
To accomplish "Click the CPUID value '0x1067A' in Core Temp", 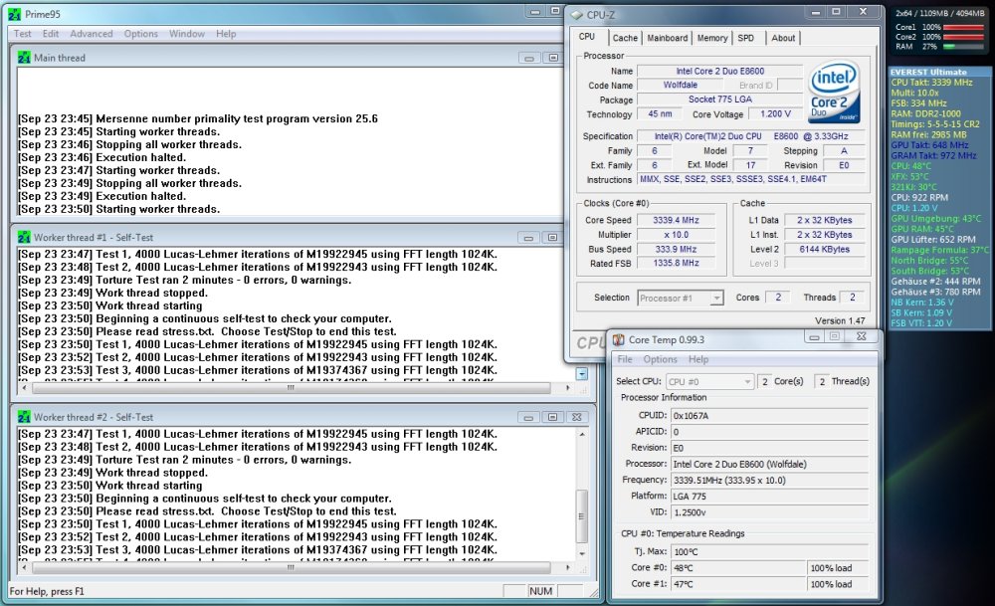I will pyautogui.click(x=770, y=416).
